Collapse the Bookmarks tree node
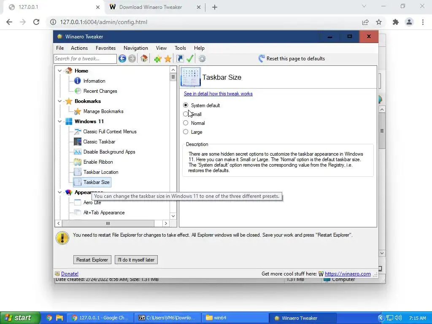This screenshot has height=324, width=432. pos(59,101)
